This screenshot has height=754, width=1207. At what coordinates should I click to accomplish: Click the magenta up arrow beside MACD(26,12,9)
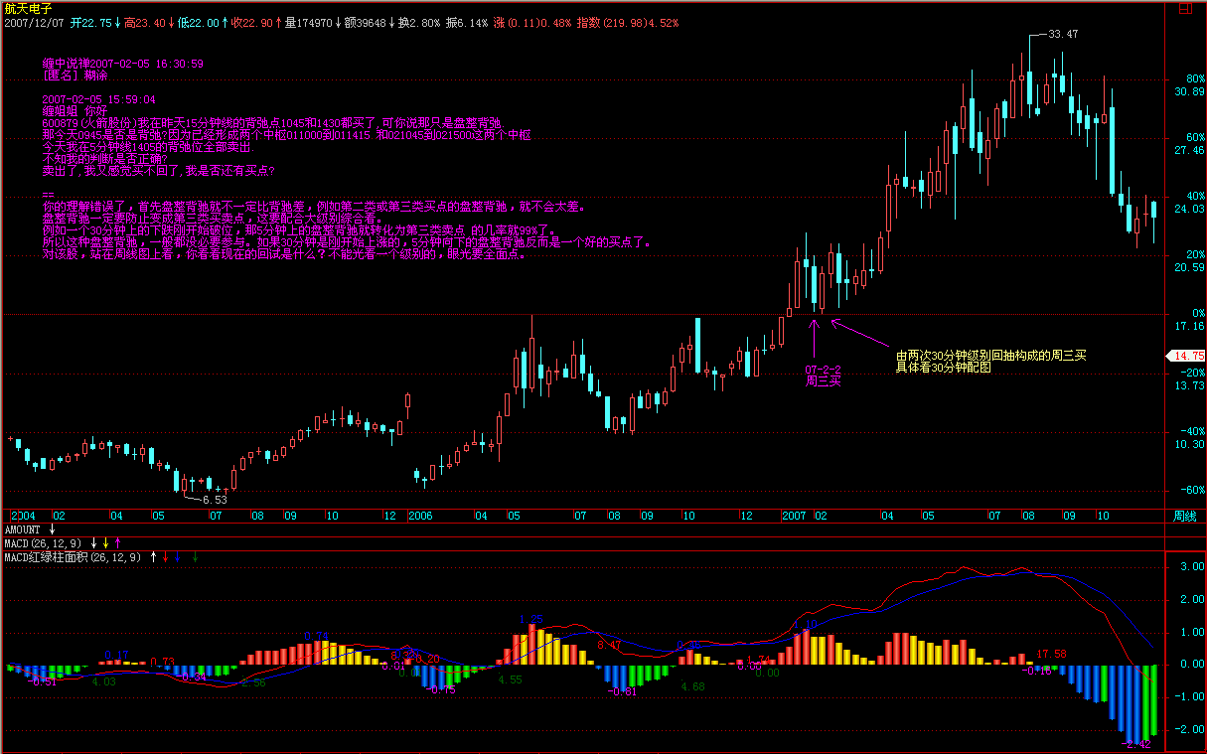118,543
